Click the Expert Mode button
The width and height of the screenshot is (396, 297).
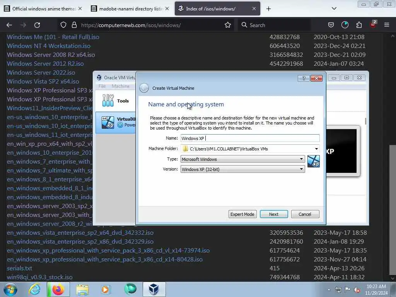pyautogui.click(x=242, y=214)
